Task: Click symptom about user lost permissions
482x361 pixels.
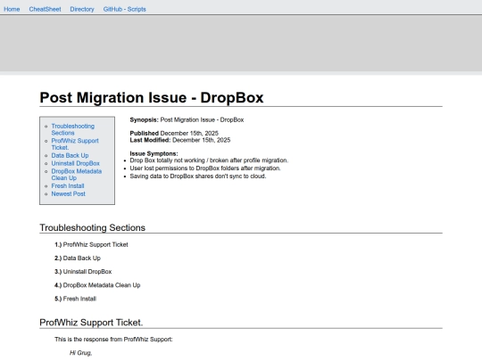Action: (x=205, y=168)
